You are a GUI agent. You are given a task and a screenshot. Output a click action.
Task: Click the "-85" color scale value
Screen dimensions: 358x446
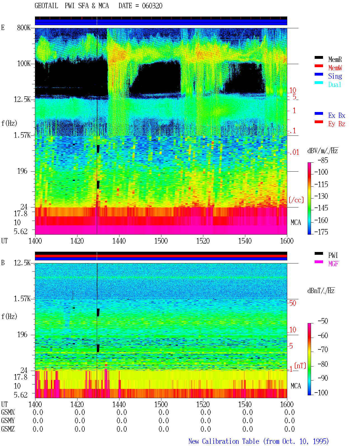(x=323, y=160)
